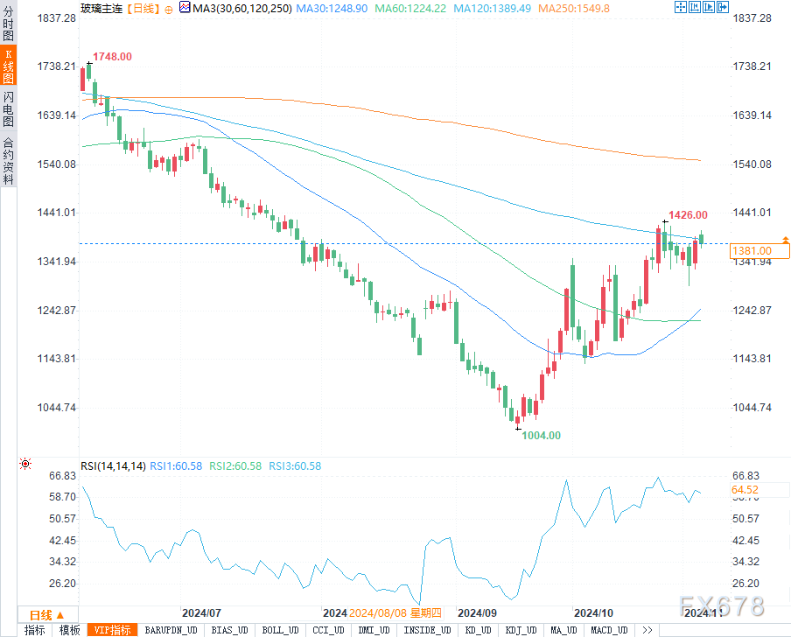Click the 【日线】 period label in the chart header
This screenshot has width=791, height=637.
click(x=142, y=8)
